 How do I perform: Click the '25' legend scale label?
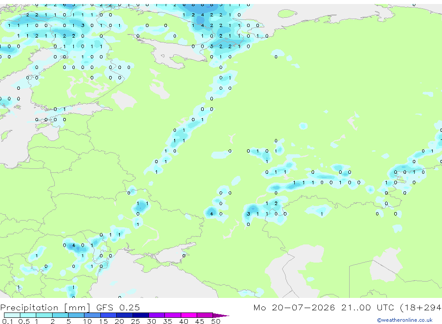[x=136, y=321]
